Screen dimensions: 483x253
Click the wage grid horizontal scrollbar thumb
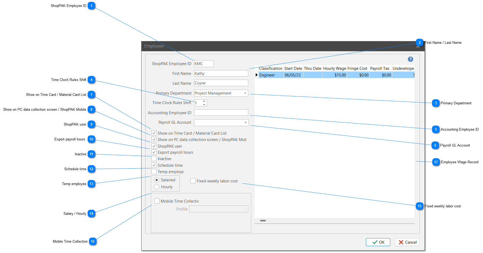point(263,221)
